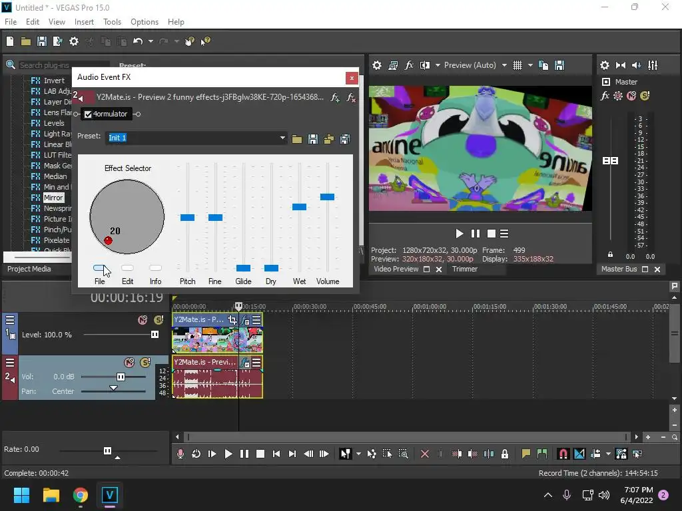Save preview snapshot to file icon
This screenshot has width=682, height=511.
click(559, 65)
